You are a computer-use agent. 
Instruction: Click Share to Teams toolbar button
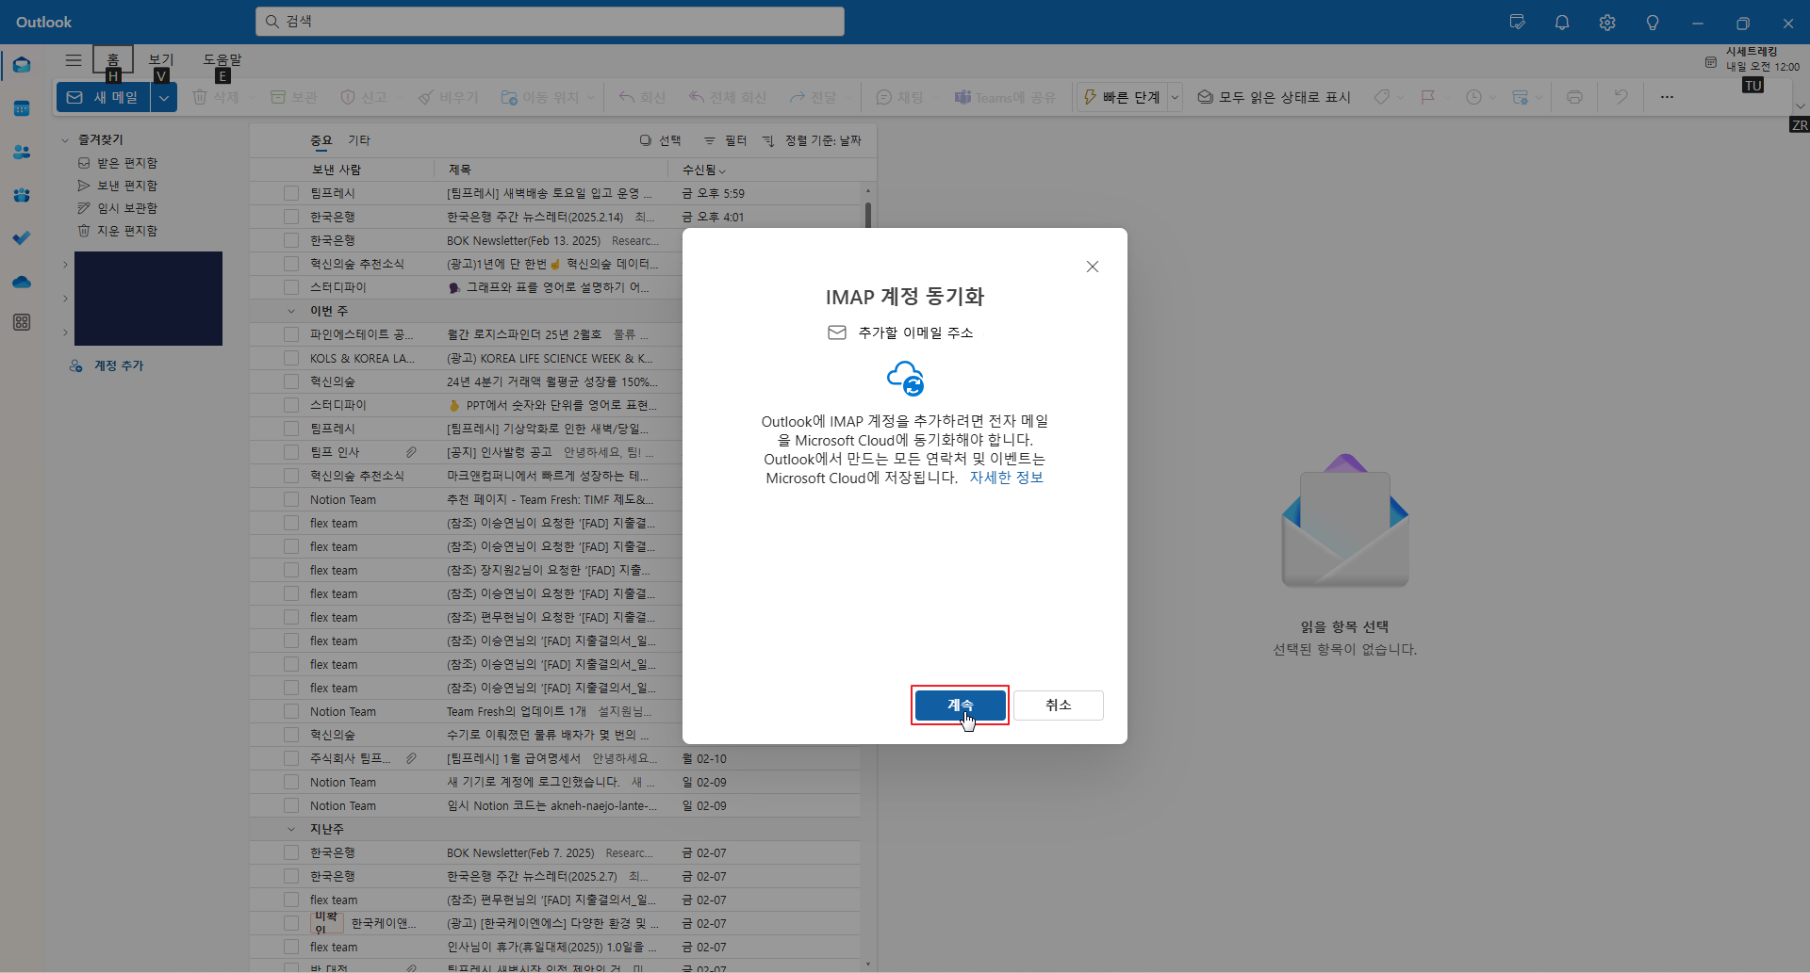coord(1005,97)
